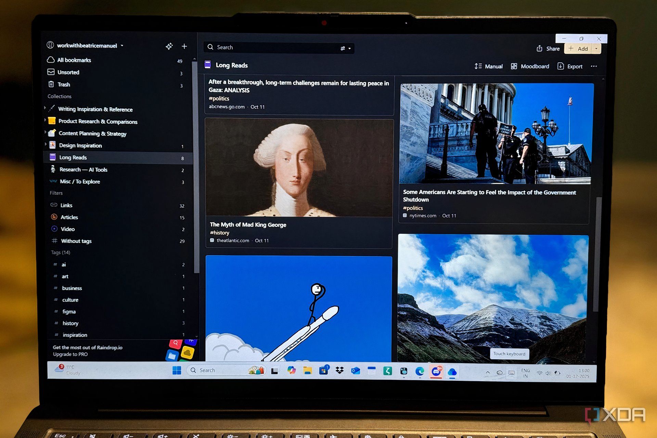Select the Unsorted bookmarks icon

50,72
